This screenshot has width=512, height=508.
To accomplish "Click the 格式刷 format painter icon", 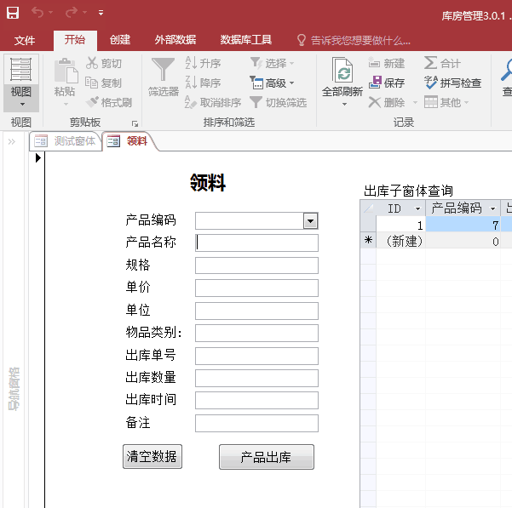I will click(92, 102).
